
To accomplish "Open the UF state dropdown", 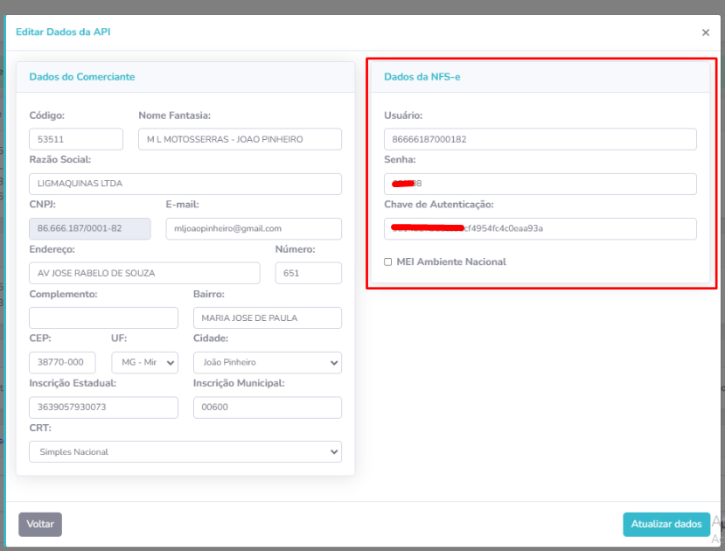I will click(144, 362).
